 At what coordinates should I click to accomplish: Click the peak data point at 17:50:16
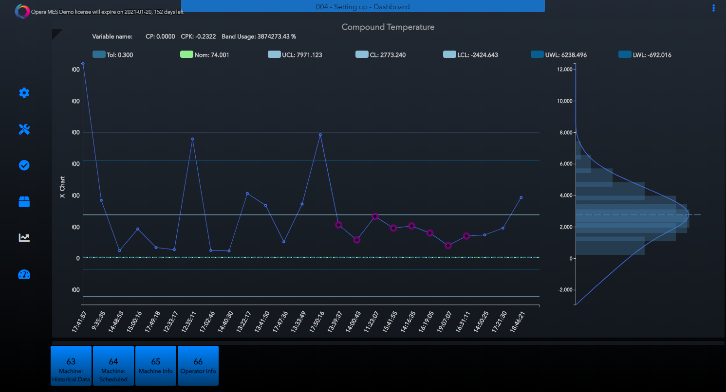[320, 135]
